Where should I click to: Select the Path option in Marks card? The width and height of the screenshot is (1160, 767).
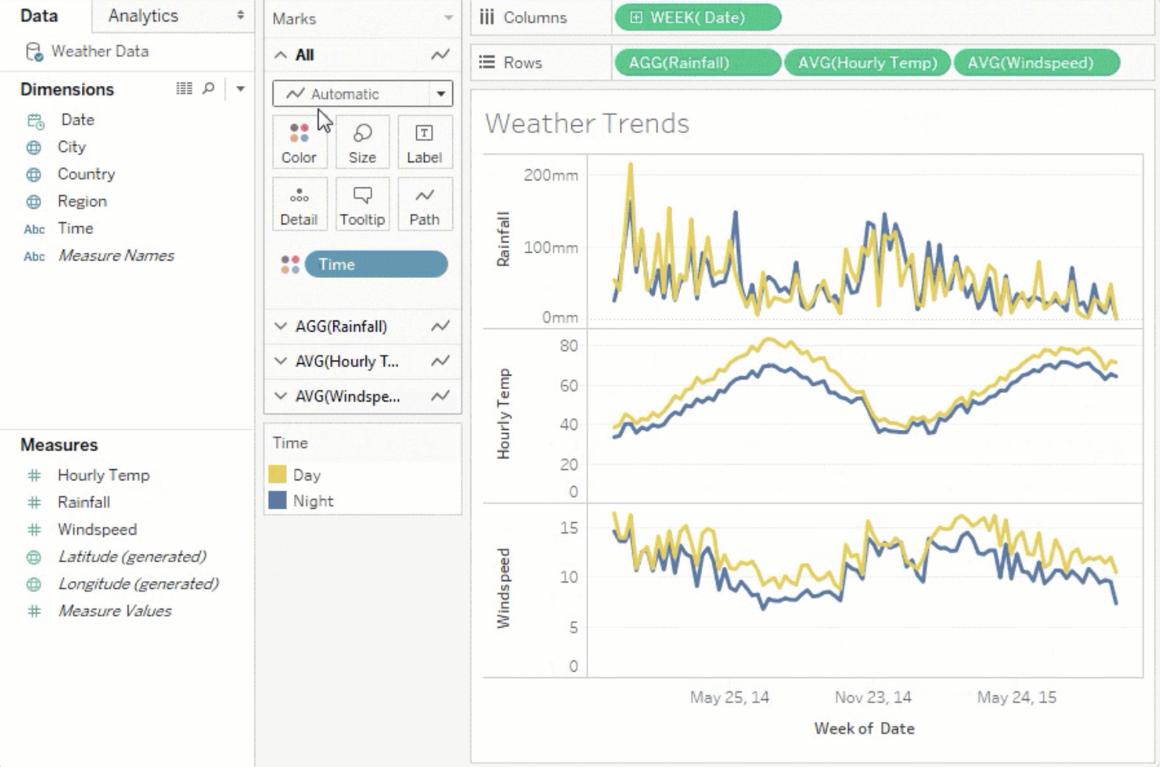click(424, 204)
